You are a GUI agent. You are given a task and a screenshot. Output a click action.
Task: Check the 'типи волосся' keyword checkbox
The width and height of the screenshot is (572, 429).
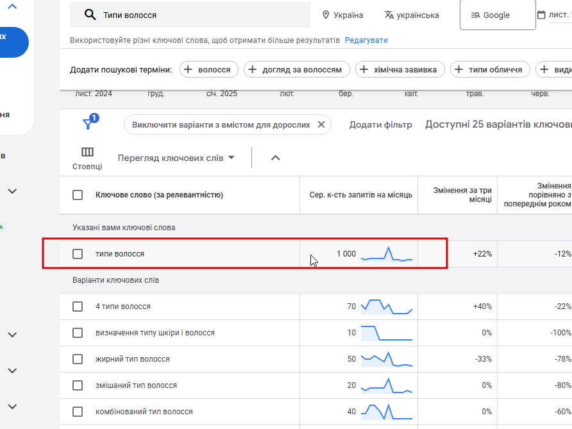point(78,254)
